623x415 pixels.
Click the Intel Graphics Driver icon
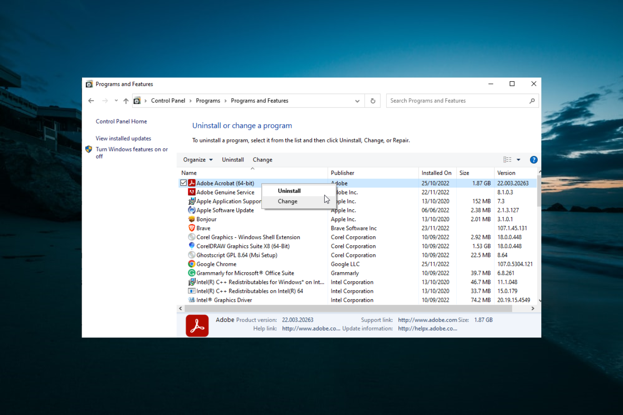tap(192, 300)
